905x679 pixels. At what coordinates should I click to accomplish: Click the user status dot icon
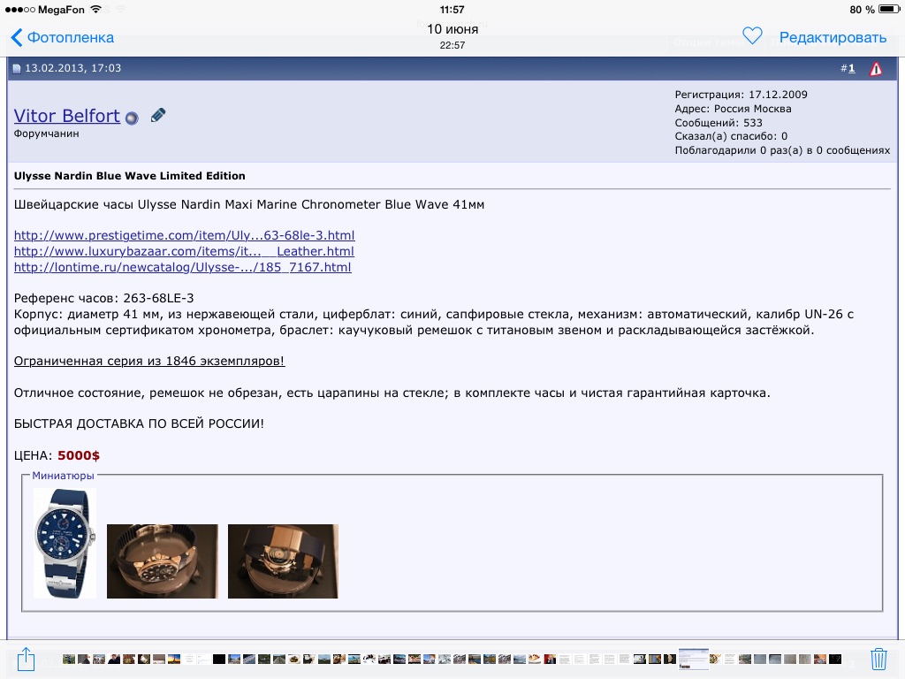click(x=132, y=118)
